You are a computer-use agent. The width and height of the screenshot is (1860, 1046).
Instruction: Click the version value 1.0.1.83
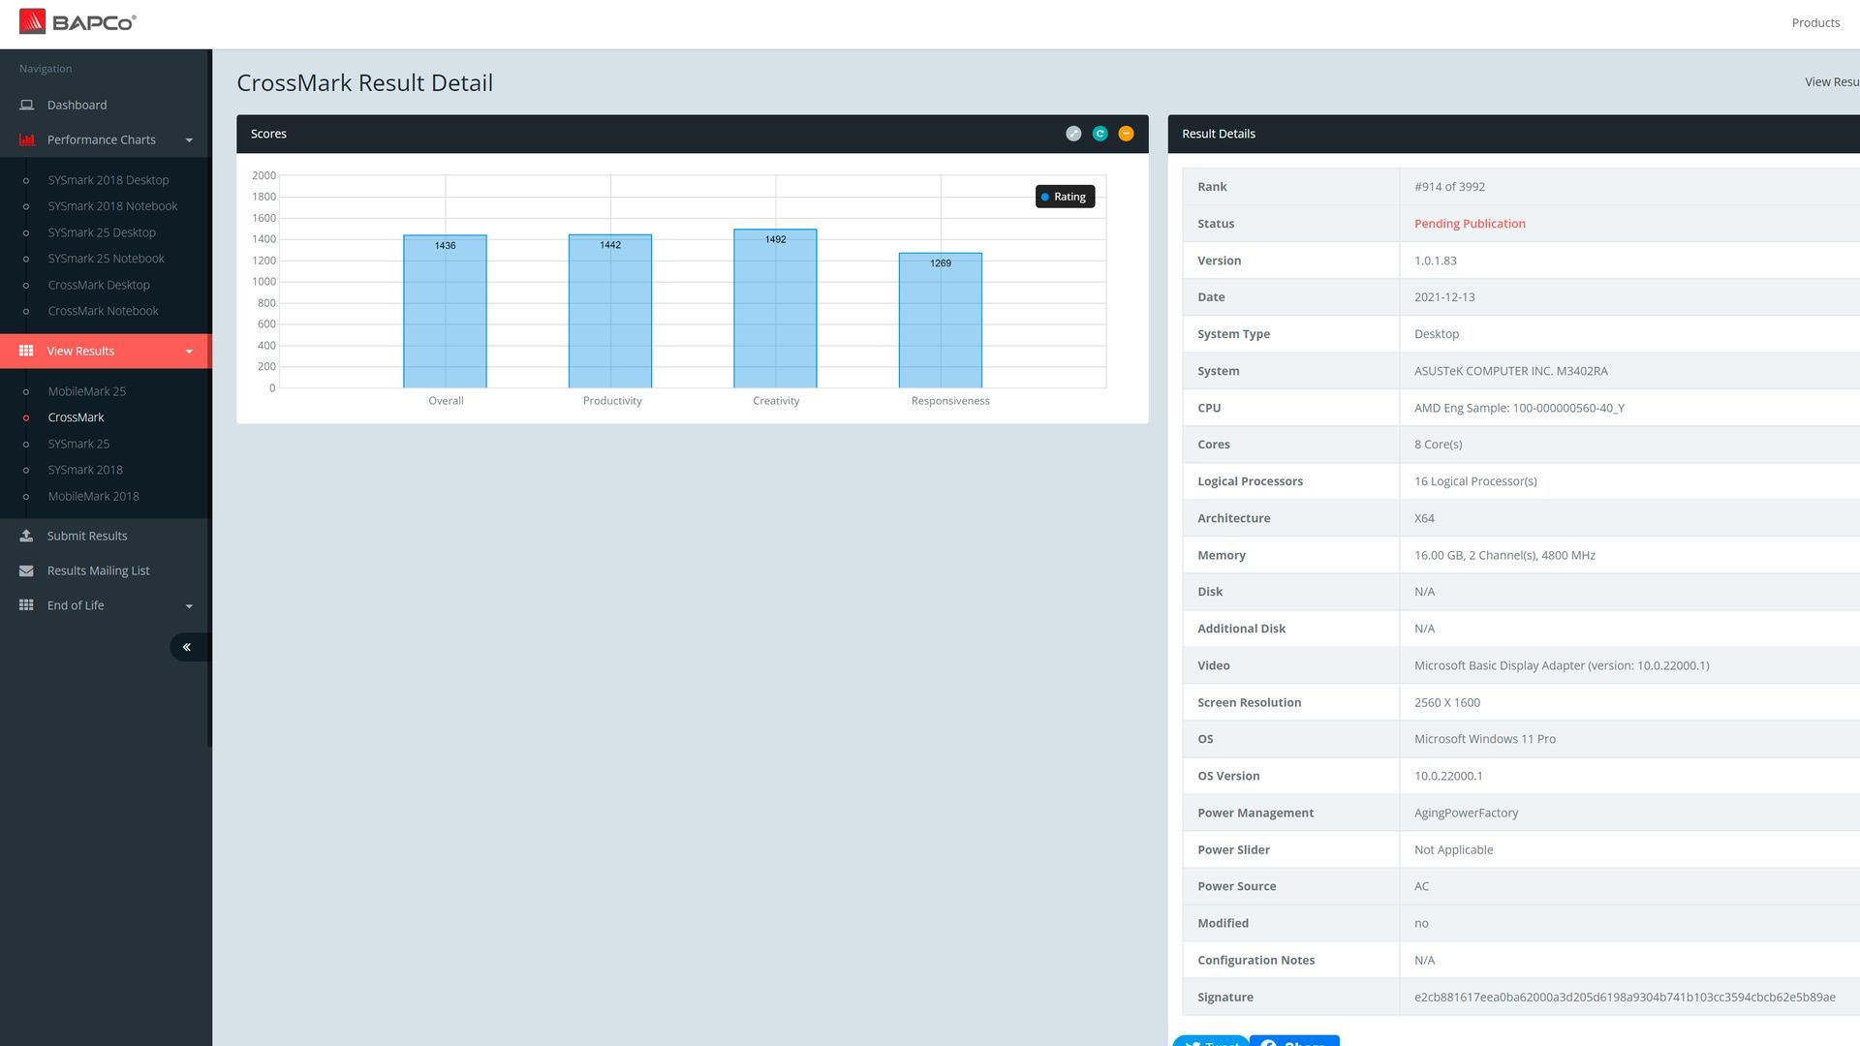pyautogui.click(x=1435, y=261)
